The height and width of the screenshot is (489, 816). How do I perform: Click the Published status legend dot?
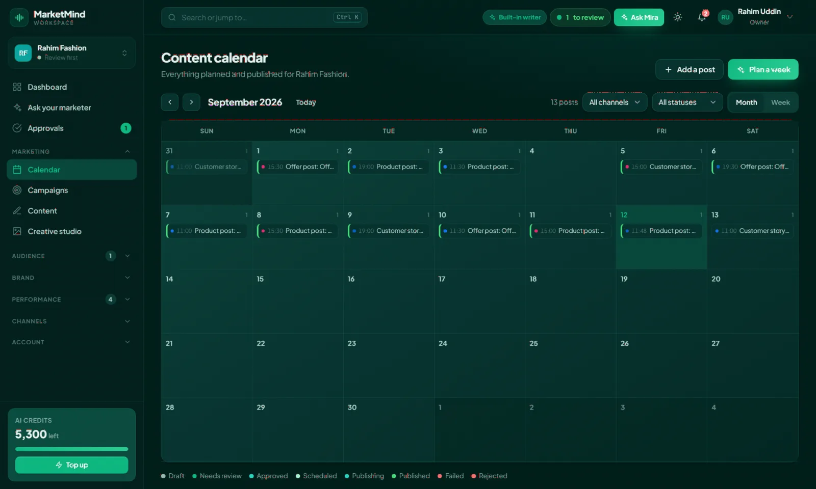(x=394, y=476)
